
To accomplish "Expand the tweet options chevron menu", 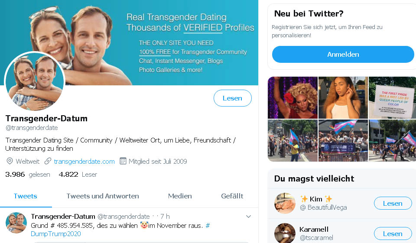I will click(x=248, y=217).
